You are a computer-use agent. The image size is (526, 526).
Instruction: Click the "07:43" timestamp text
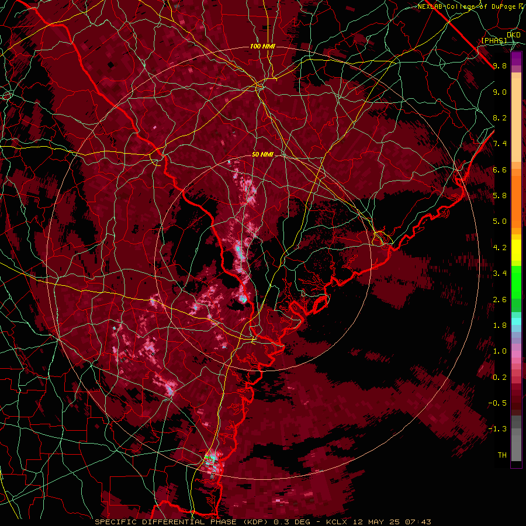(418, 522)
